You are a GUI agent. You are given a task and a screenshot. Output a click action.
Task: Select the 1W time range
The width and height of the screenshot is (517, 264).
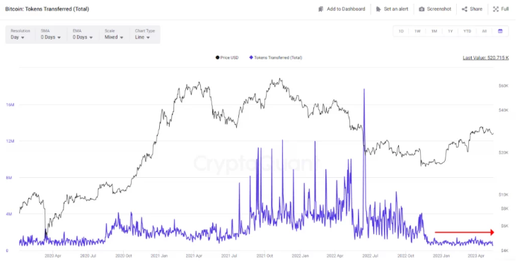click(417, 31)
